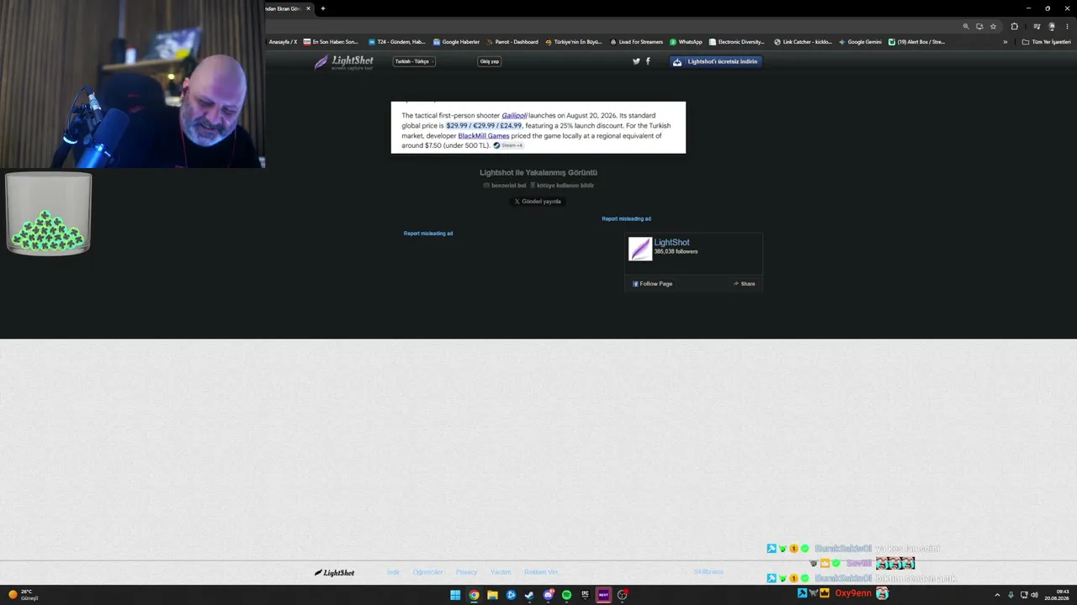Open T24 - Gündem bookmark
This screenshot has width=1077, height=605.
coord(397,42)
